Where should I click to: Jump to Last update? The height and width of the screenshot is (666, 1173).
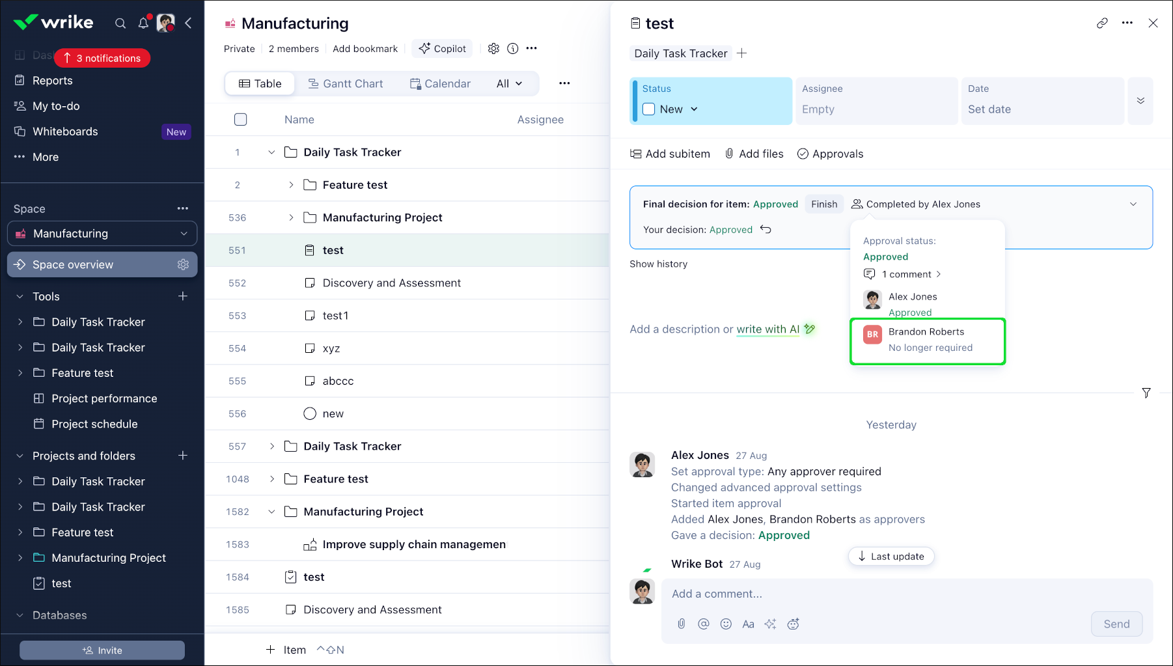coord(891,557)
